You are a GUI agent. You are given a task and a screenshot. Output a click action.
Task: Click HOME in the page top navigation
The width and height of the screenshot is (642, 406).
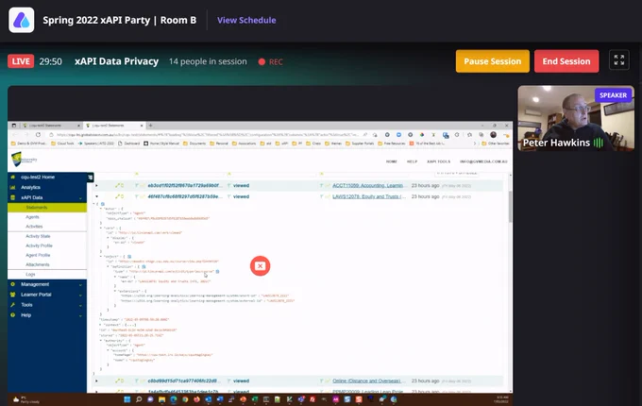pyautogui.click(x=392, y=161)
